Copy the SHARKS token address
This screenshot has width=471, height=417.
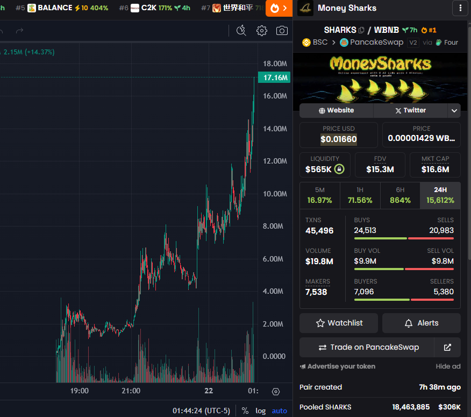pyautogui.click(x=361, y=30)
